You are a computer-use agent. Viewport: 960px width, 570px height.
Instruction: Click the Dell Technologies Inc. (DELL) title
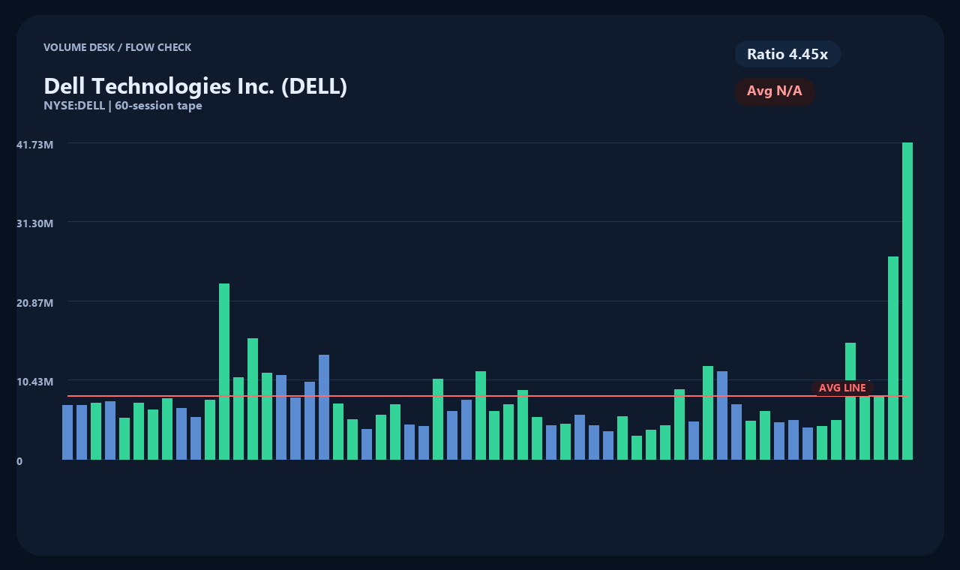point(195,85)
